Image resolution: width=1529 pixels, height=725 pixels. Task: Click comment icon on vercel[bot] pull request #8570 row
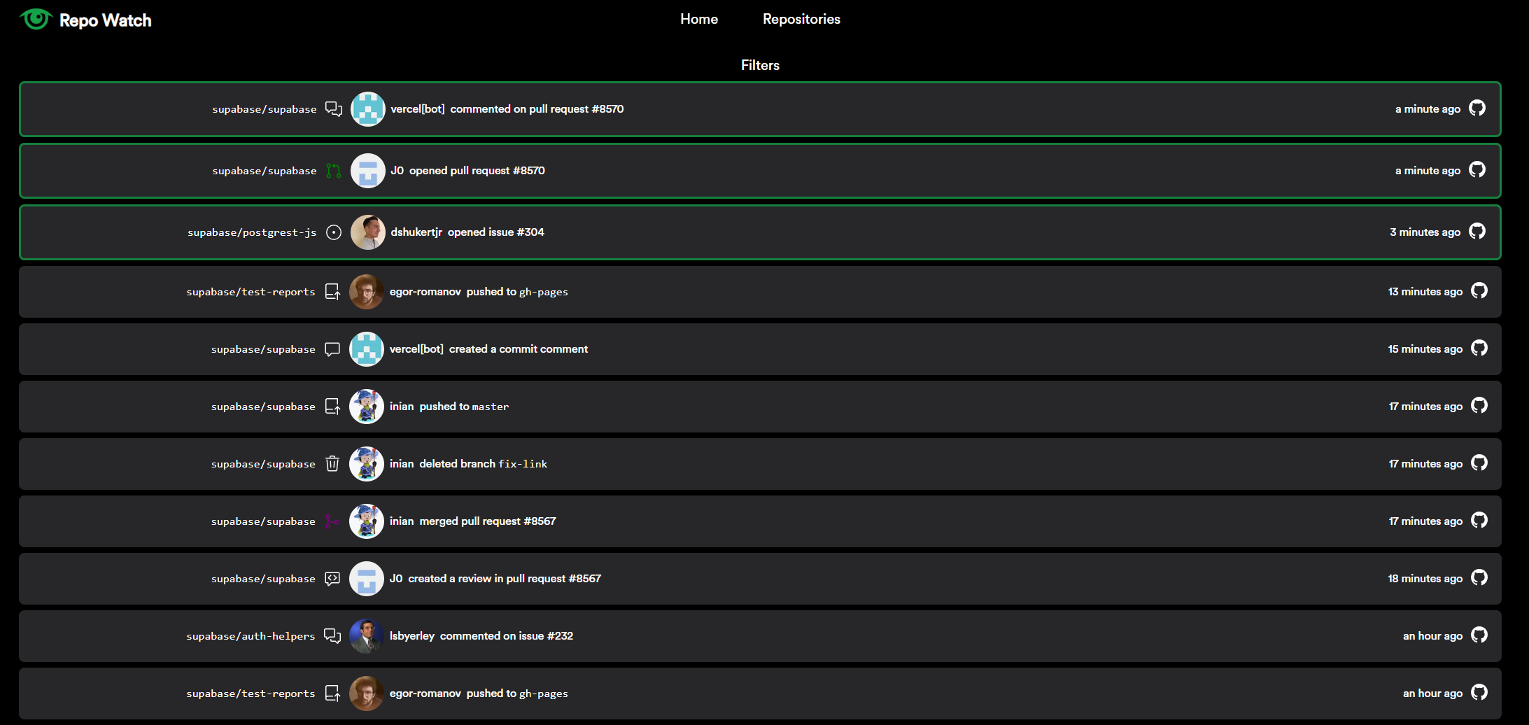tap(334, 109)
